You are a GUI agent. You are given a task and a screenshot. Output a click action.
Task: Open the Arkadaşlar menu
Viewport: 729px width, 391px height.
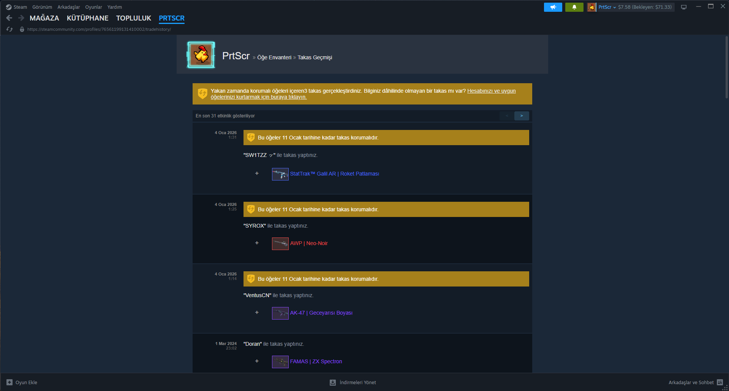[x=69, y=7]
